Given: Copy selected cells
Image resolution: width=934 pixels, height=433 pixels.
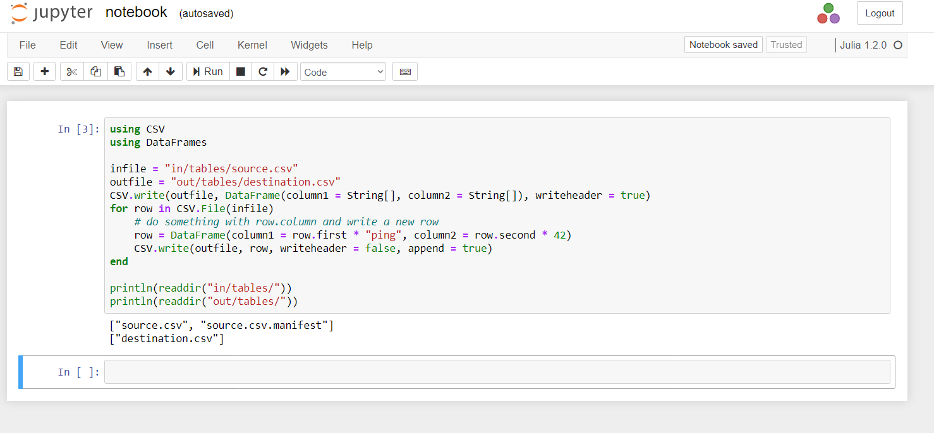Looking at the screenshot, I should pyautogui.click(x=95, y=71).
